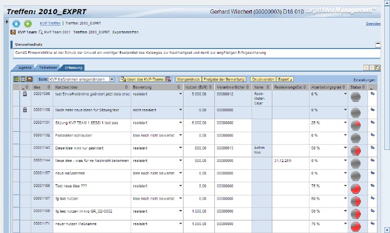Click the blue home icon
This screenshot has height=233, width=390.
pos(16,24)
